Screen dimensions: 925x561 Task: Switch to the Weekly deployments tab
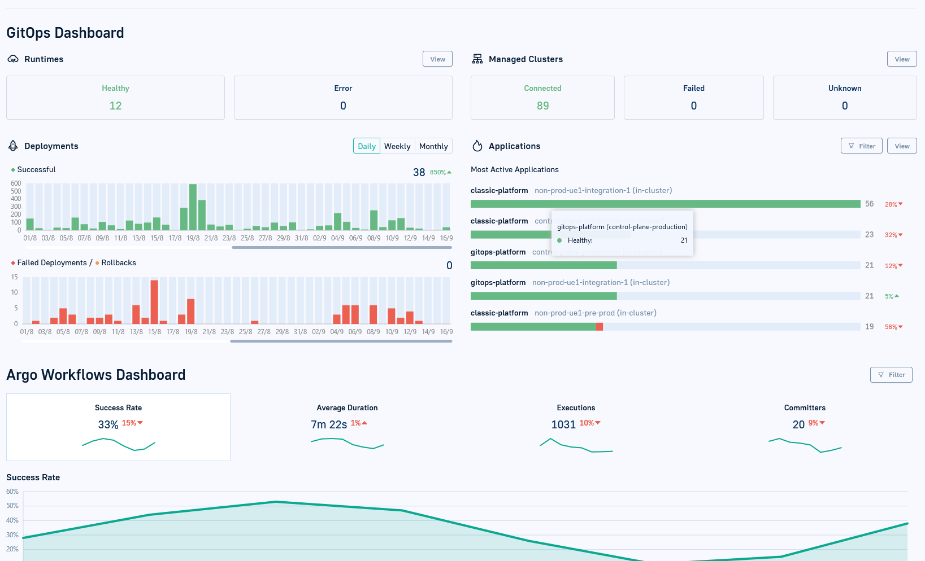(397, 146)
